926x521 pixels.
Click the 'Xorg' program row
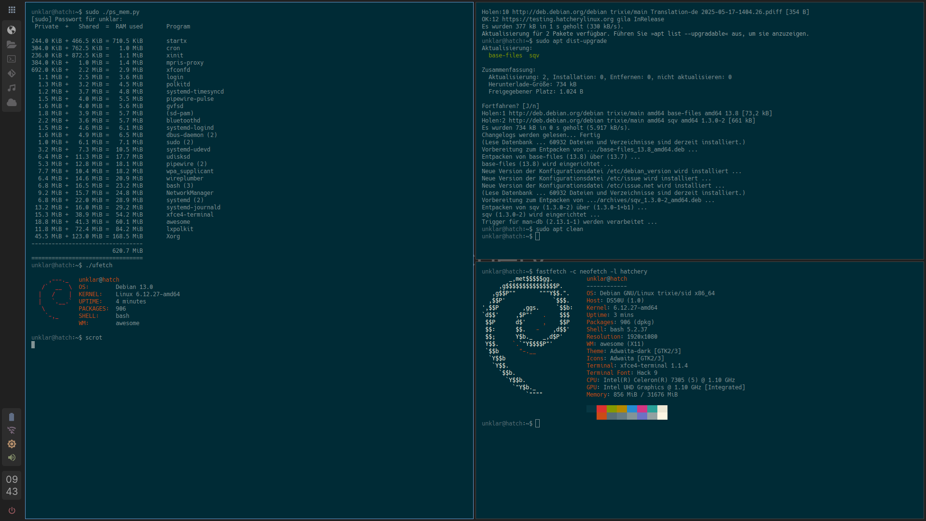coord(106,236)
